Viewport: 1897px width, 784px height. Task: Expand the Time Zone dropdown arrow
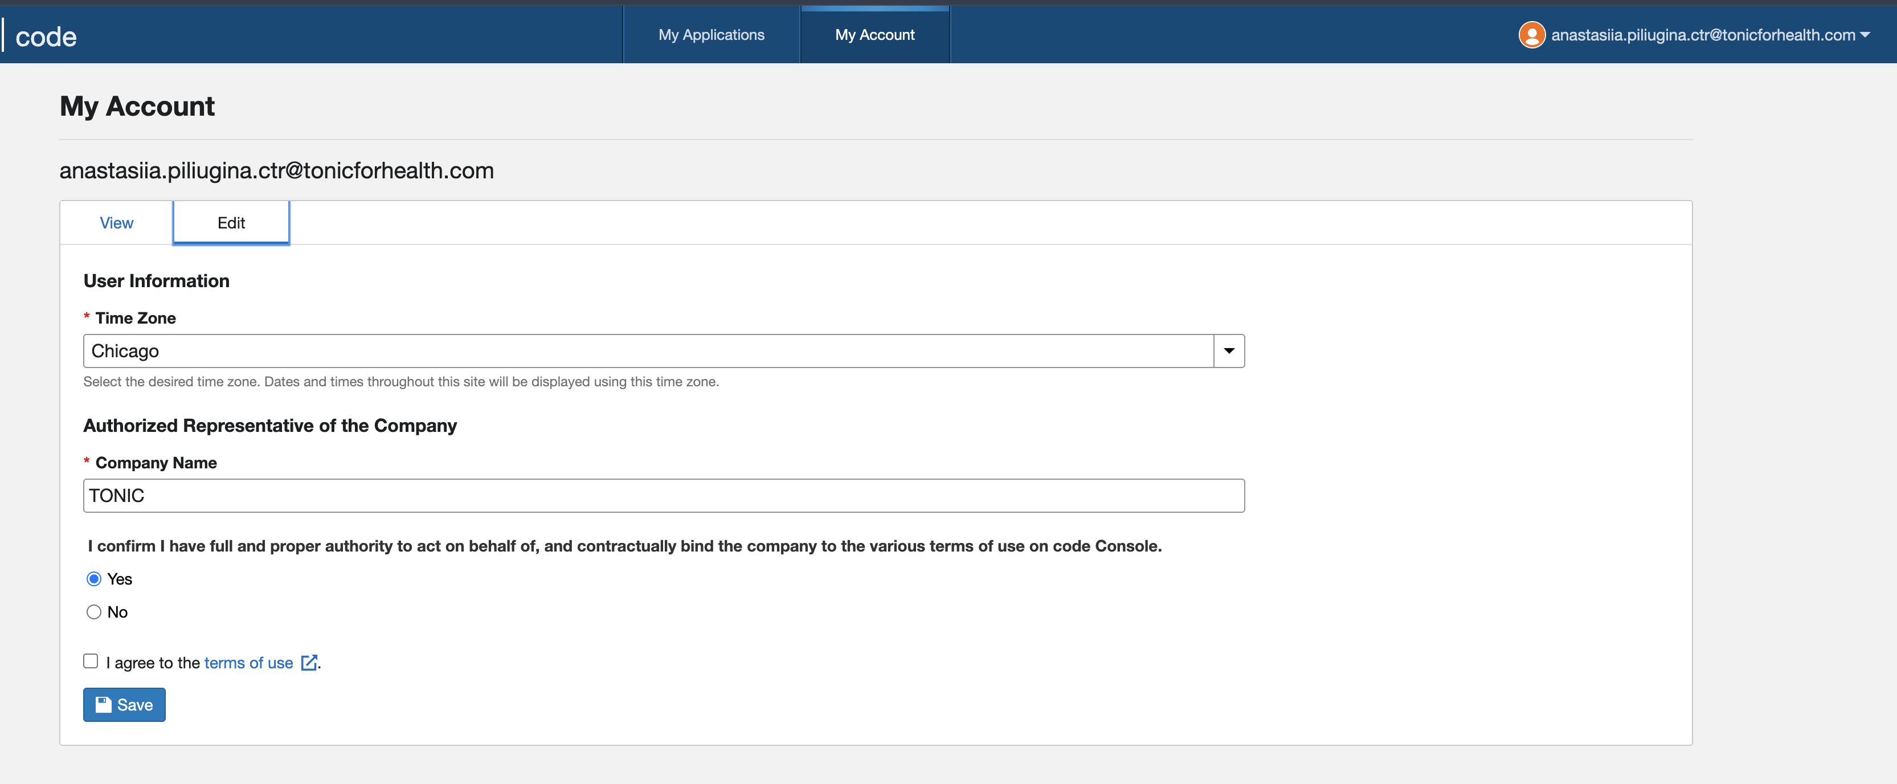1229,351
